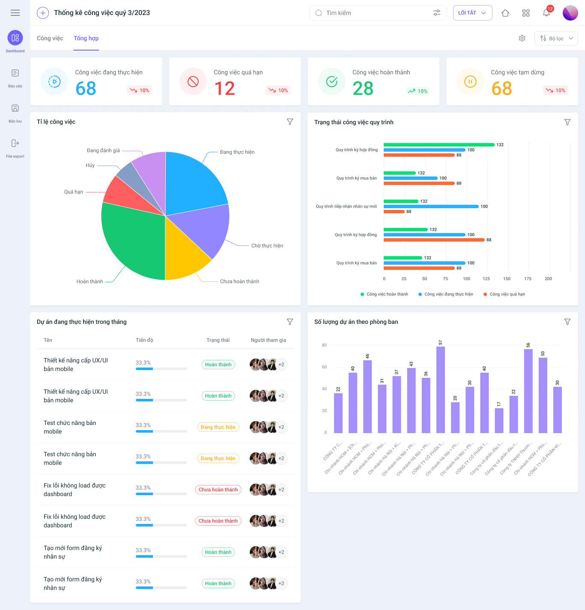The image size is (585, 610).
Task: Open search filter options in the search bar
Action: click(437, 13)
